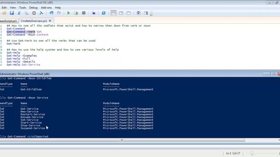The height and width of the screenshot is (157, 280).
Task: Open the Debug menu
Action: click(33, 8)
